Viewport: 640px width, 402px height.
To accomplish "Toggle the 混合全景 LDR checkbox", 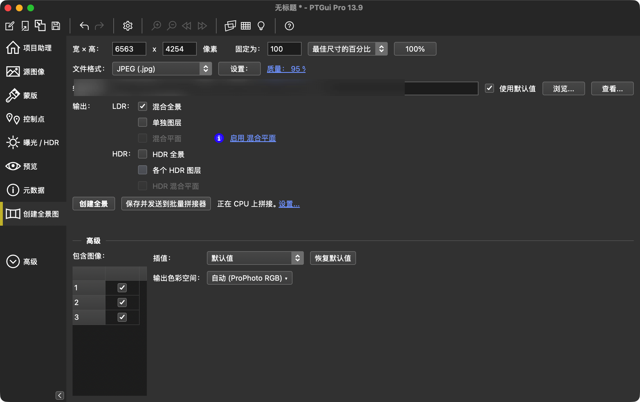I will coord(143,106).
